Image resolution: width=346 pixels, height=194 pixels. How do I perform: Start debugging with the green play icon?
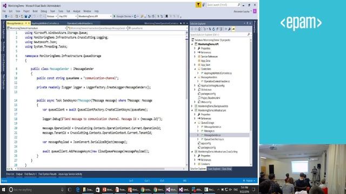pyautogui.click(x=114, y=16)
